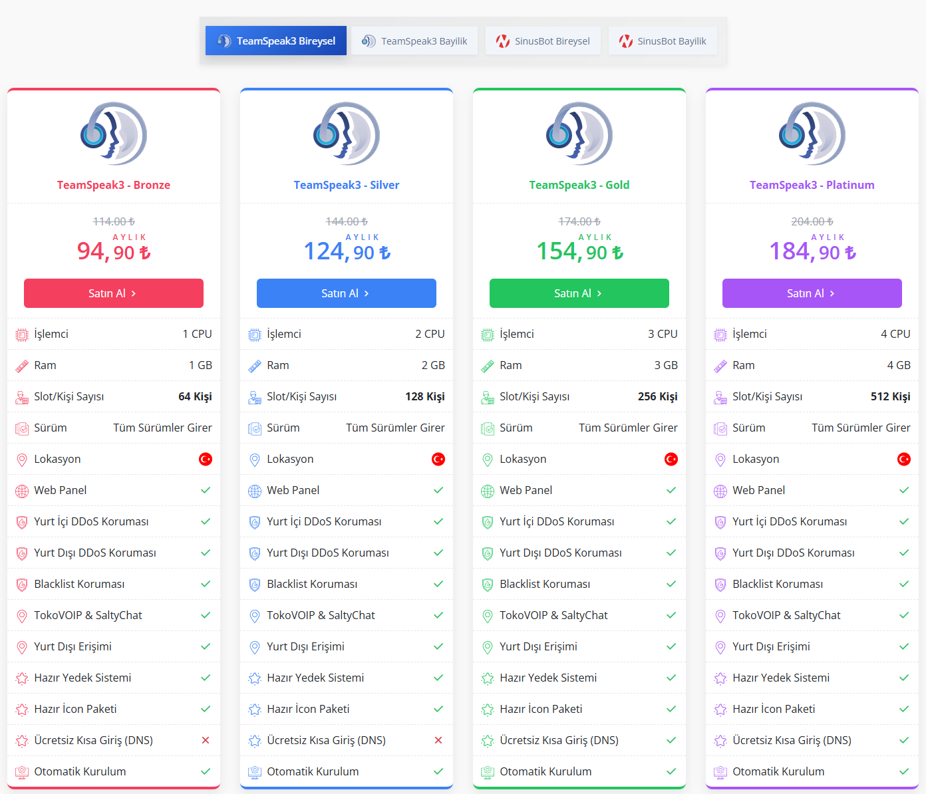
Task: Click the red X for Bronze Ücretsiz Kısa Giriş
Action: (x=206, y=740)
